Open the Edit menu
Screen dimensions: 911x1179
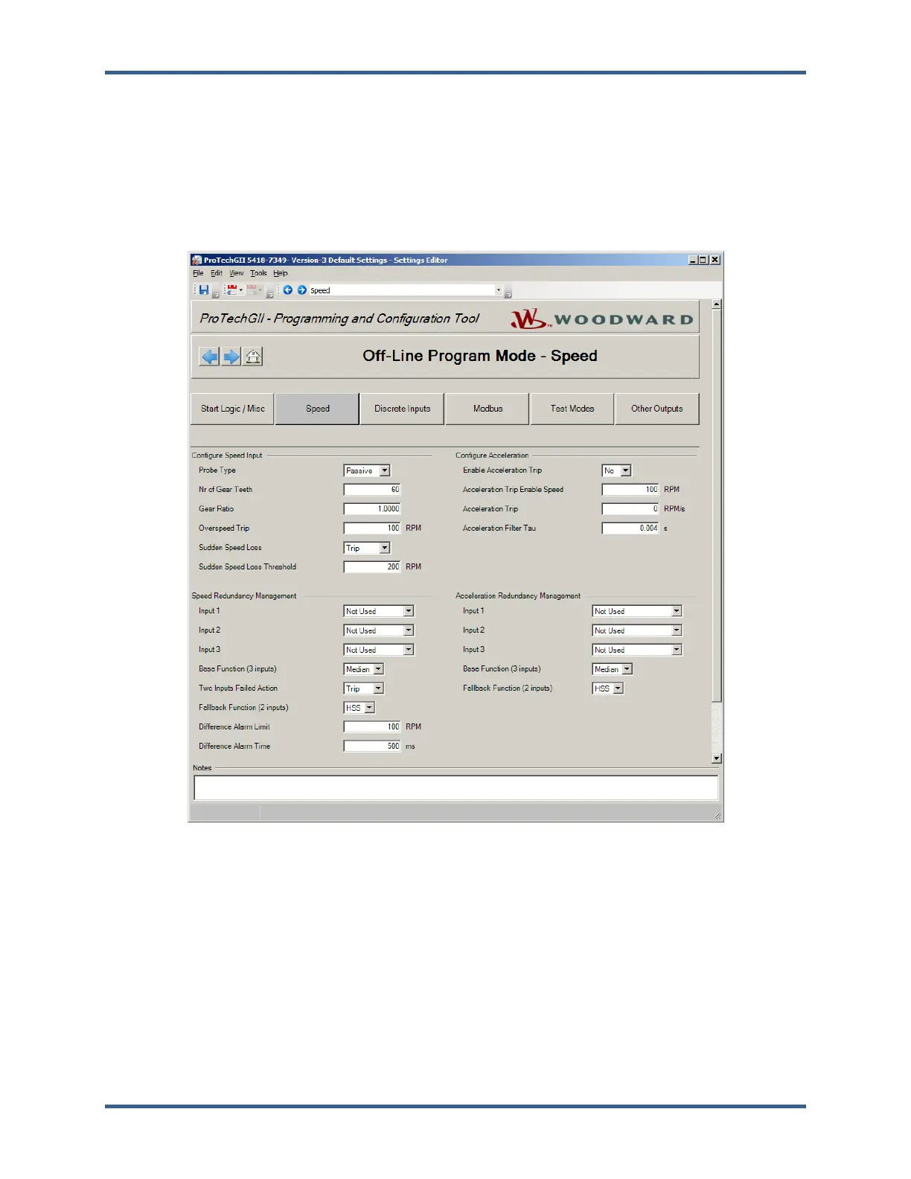click(x=217, y=273)
